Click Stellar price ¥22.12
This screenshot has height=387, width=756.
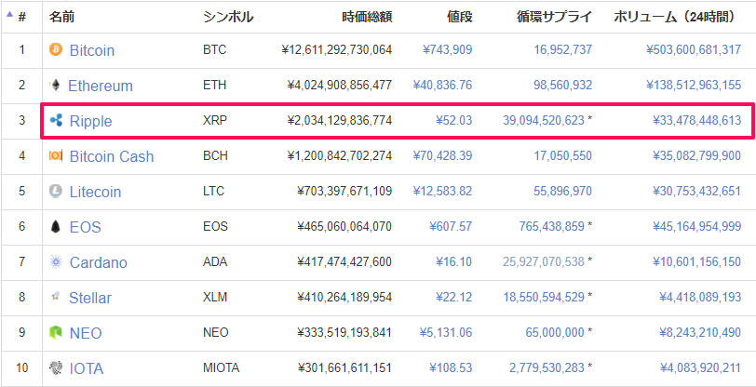tap(454, 297)
